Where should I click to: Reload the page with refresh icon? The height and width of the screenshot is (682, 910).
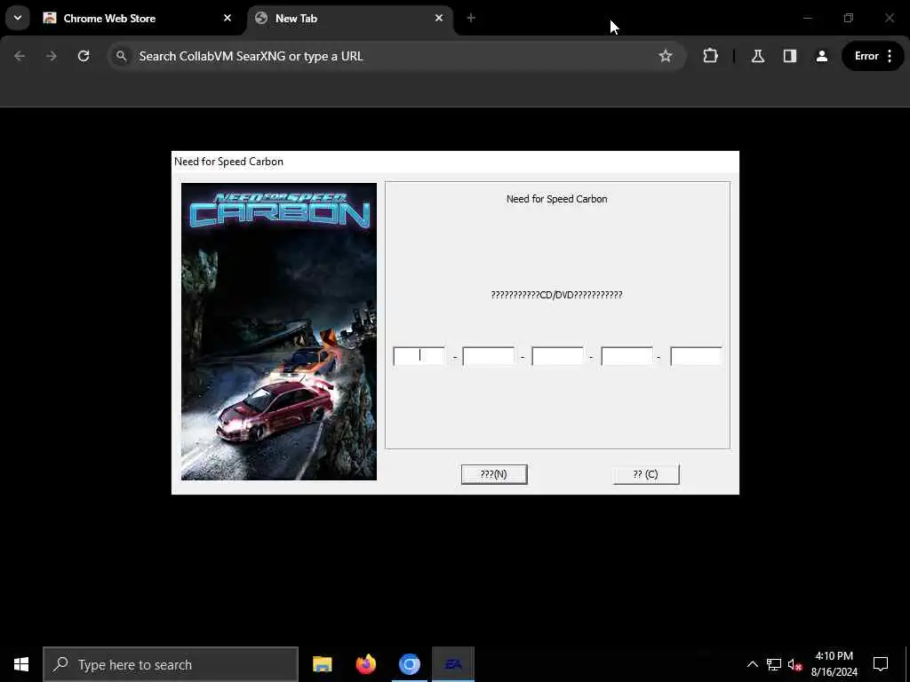click(84, 56)
